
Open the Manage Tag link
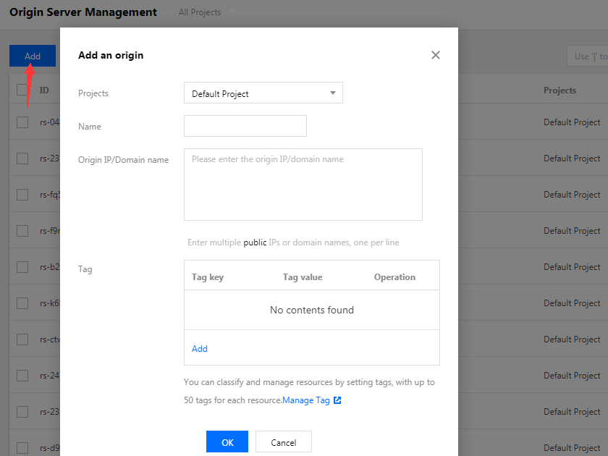305,400
